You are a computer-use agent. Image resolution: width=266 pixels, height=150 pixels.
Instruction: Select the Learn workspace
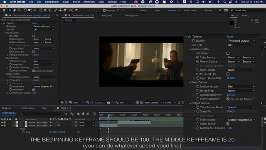(x=157, y=10)
